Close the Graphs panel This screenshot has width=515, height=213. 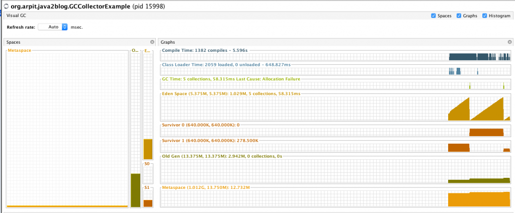[x=510, y=42]
